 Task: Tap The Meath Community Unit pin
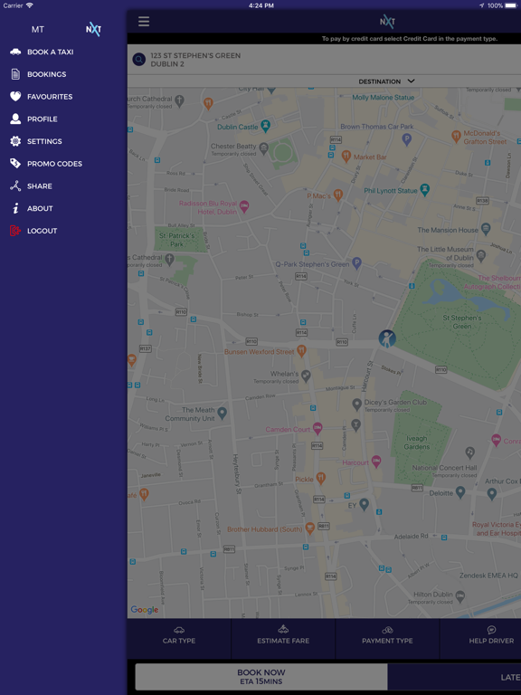[223, 413]
